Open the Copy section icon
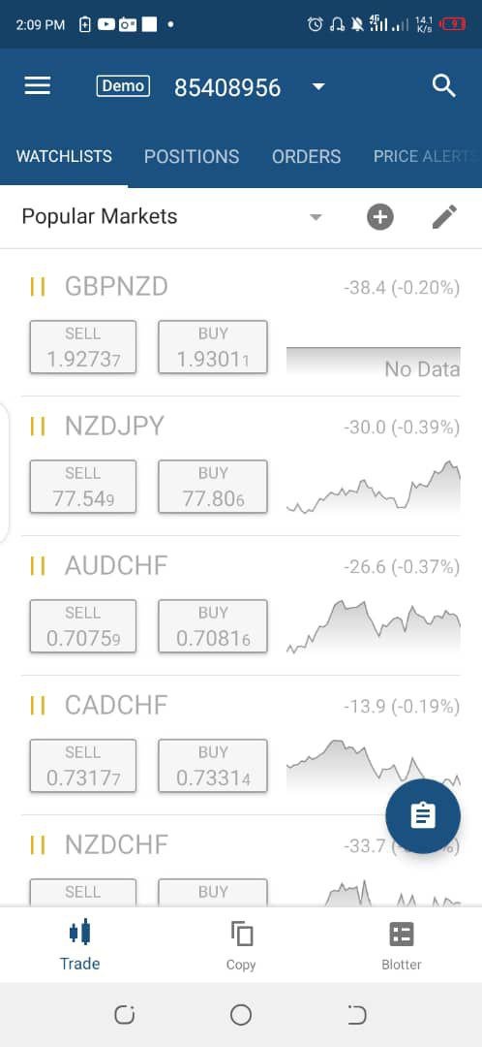The height and width of the screenshot is (1047, 482). click(241, 934)
